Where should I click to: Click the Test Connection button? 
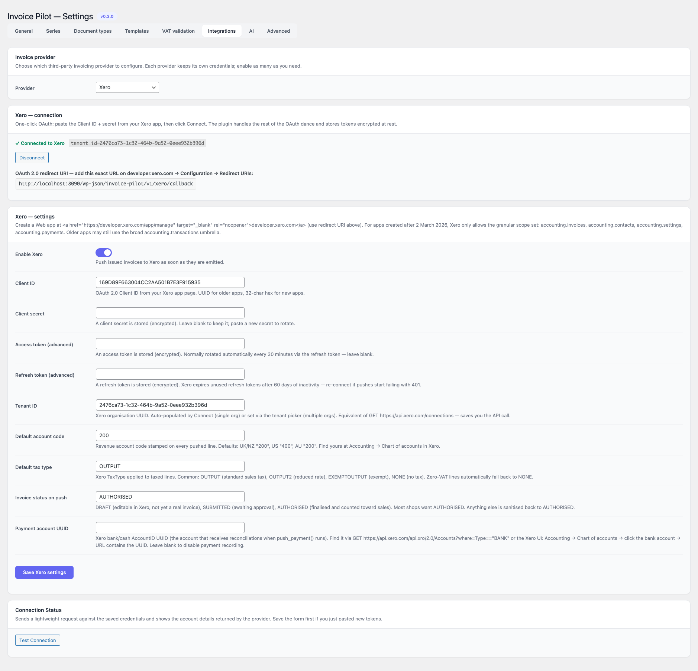coord(38,640)
